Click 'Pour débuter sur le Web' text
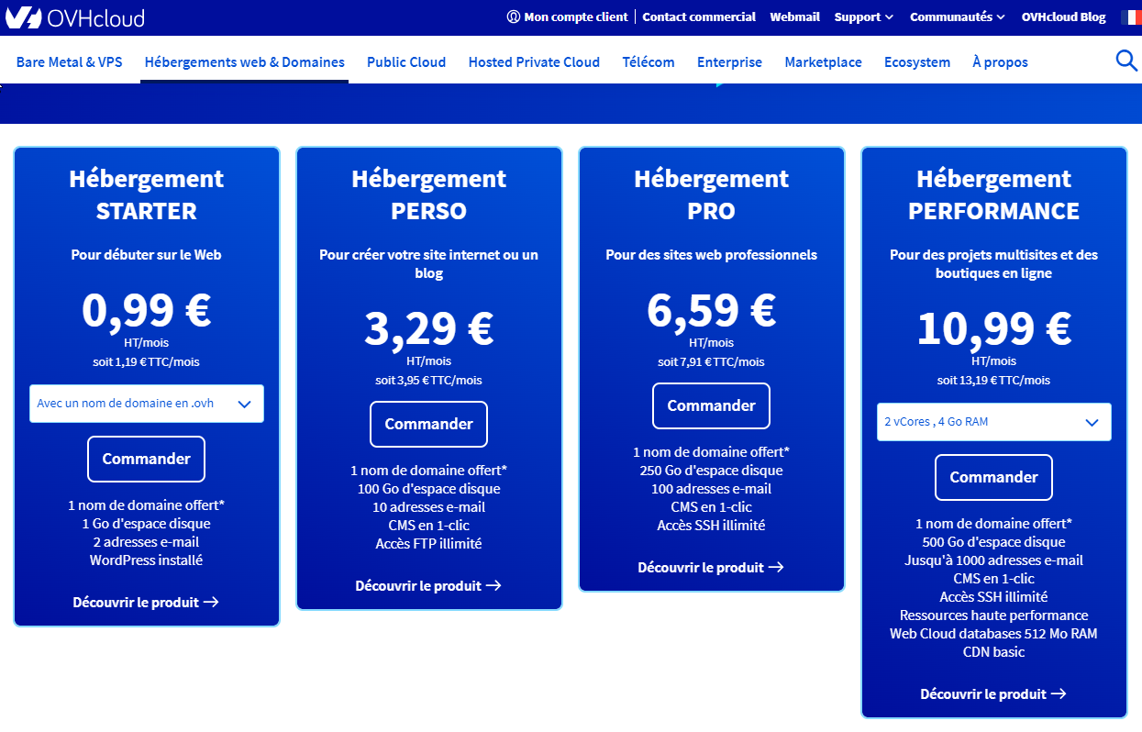 (x=146, y=255)
